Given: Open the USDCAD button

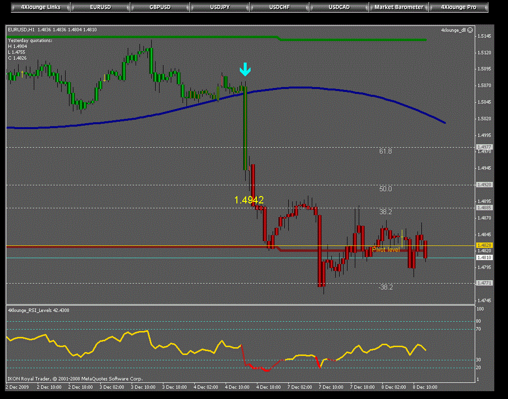Looking at the screenshot, I should pos(339,7).
